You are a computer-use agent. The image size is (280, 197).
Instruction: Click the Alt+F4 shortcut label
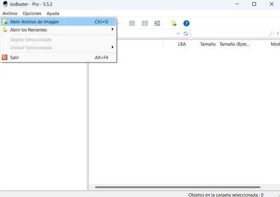point(101,57)
